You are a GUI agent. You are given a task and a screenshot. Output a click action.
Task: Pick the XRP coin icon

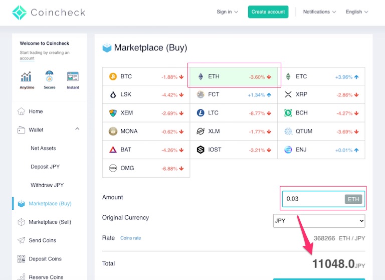(288, 94)
